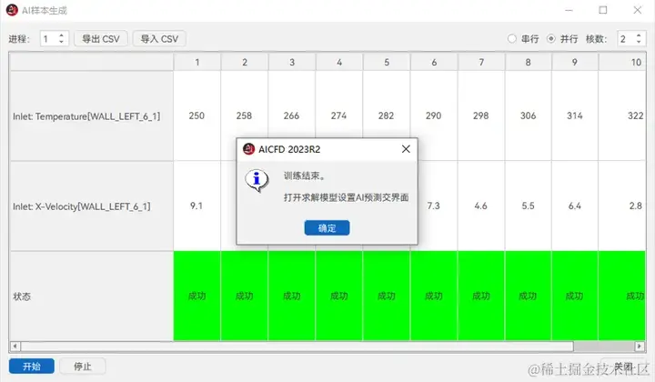This screenshot has height=382, width=655.
Task: Minimize the AI样本生成 window
Action: click(569, 10)
